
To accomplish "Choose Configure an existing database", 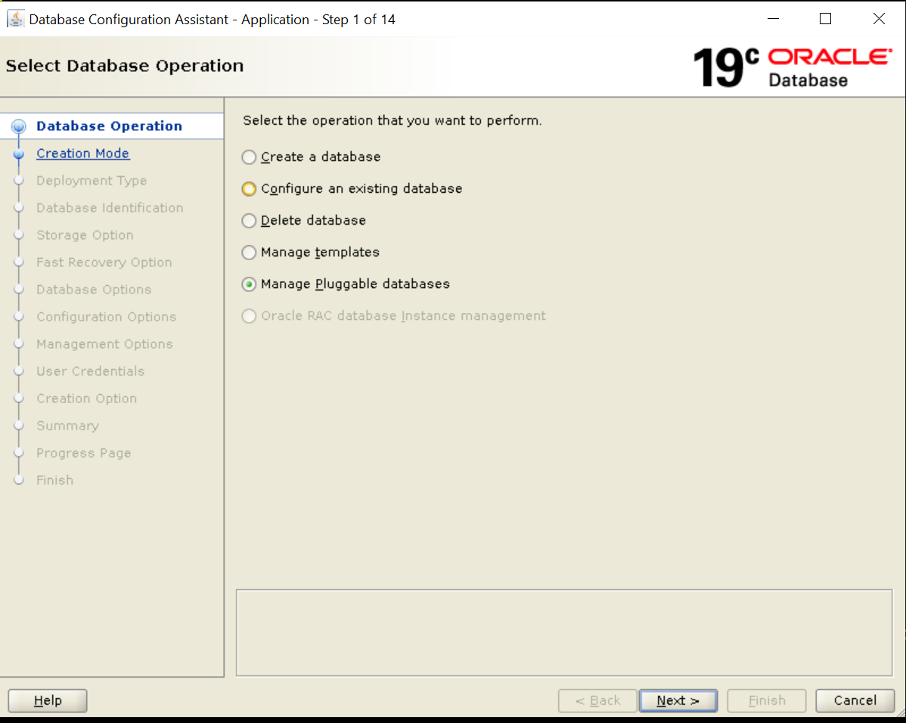I will coord(249,189).
